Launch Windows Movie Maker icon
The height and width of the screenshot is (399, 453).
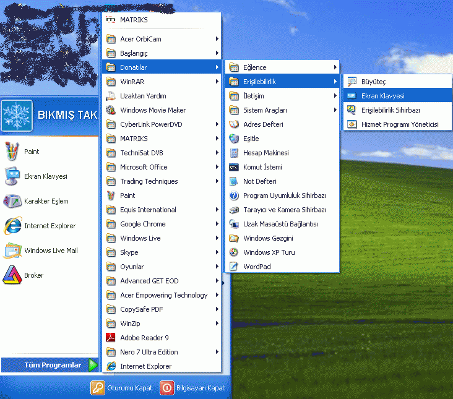coord(111,110)
